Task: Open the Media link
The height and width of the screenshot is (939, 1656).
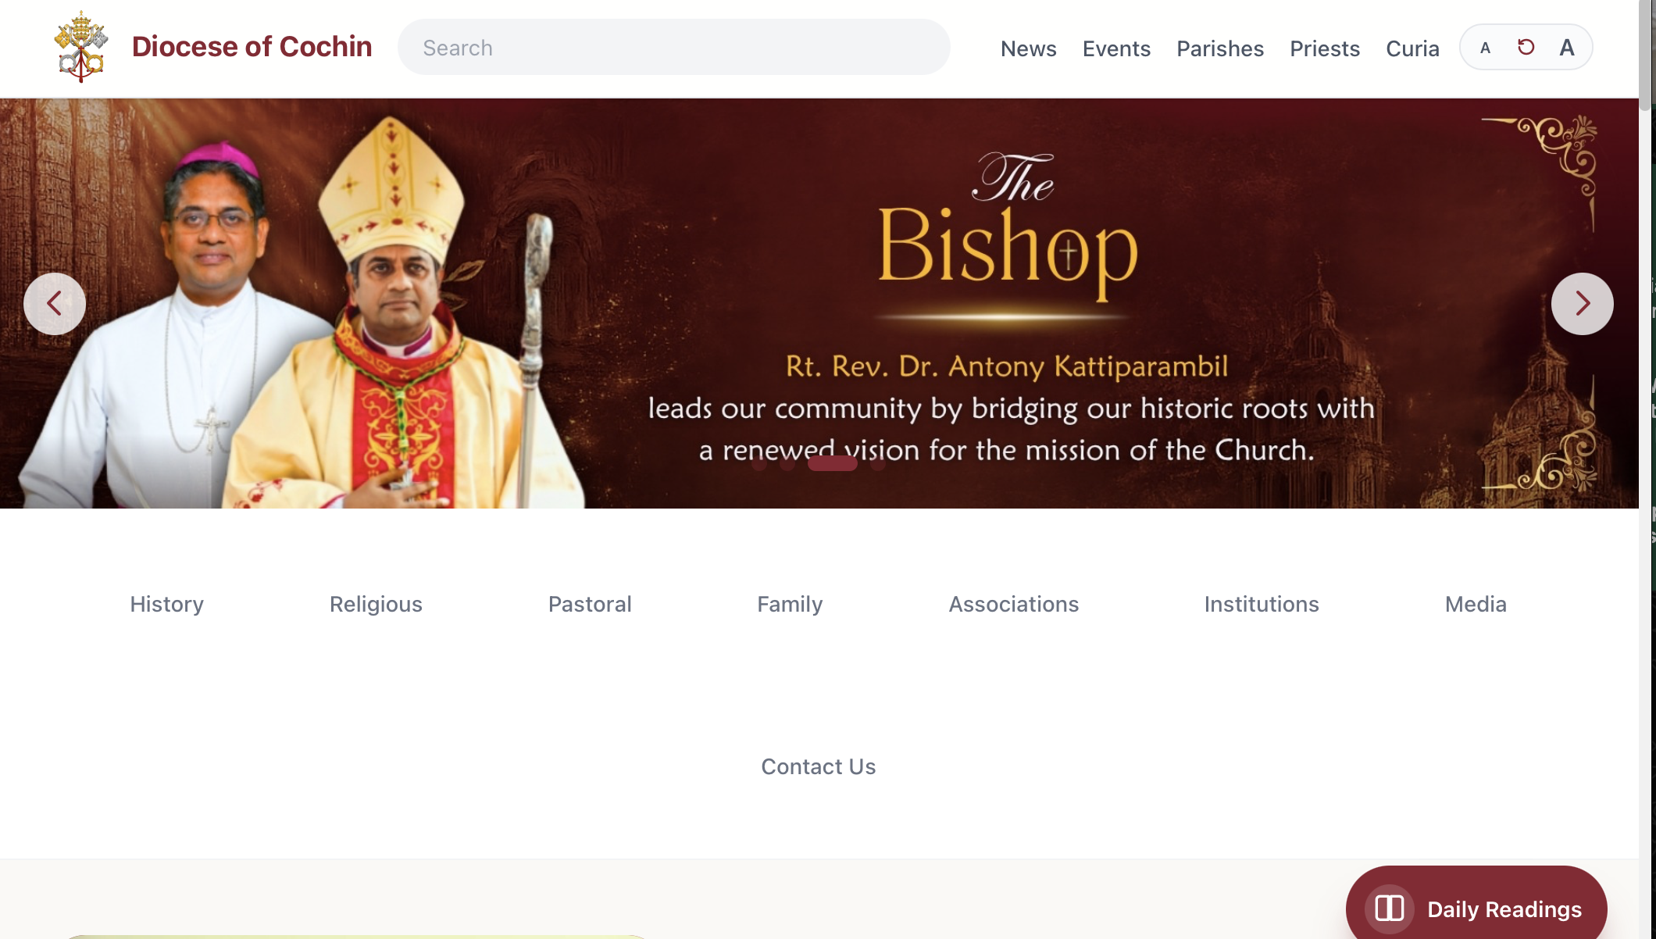Action: [1476, 604]
